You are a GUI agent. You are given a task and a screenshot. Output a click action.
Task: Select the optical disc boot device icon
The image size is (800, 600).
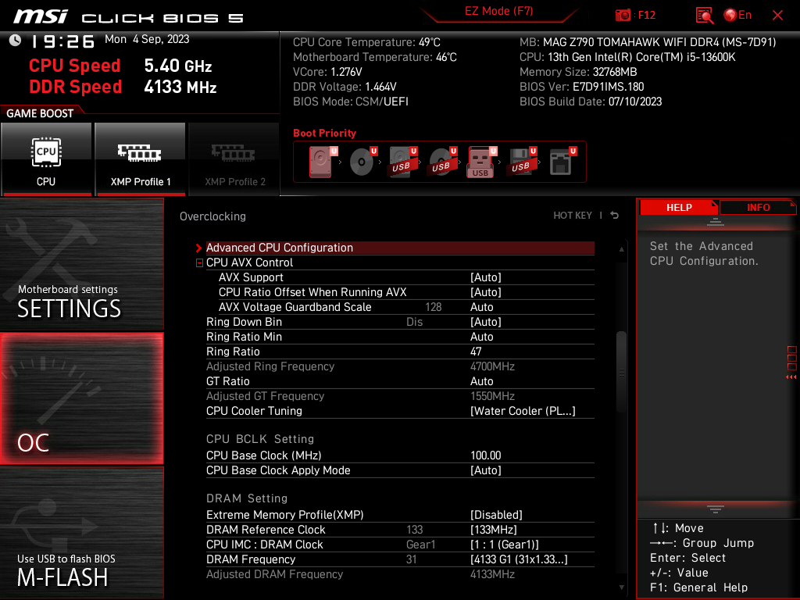(363, 161)
